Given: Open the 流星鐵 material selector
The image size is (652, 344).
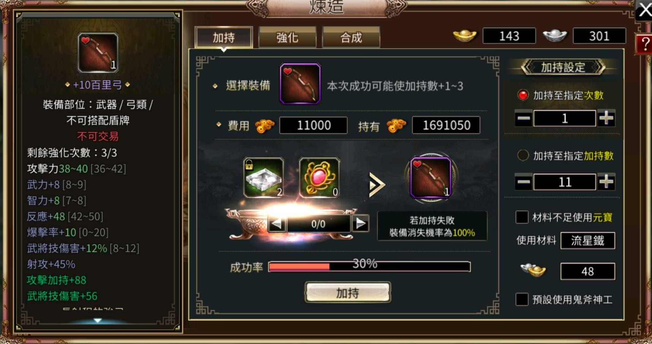Looking at the screenshot, I should (587, 240).
